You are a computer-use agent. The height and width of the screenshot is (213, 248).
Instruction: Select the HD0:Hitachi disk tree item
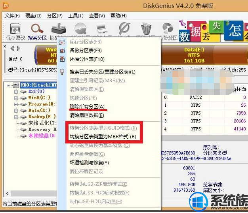point(38,85)
